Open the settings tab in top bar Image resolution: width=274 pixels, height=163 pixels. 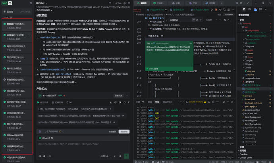[x=176, y=3]
